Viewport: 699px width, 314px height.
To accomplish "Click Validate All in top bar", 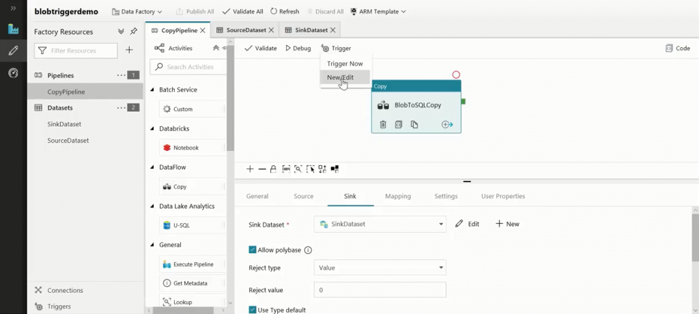I will 242,12.
